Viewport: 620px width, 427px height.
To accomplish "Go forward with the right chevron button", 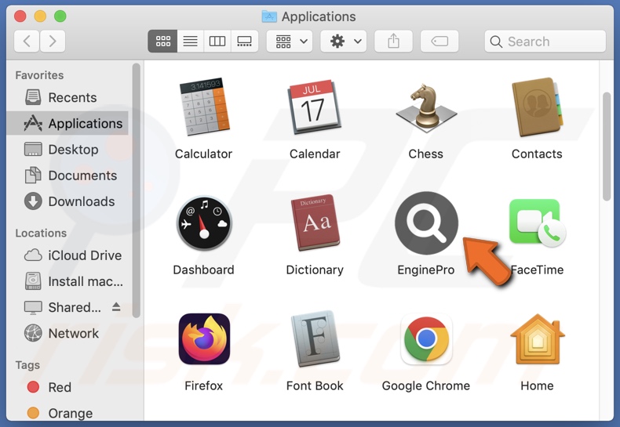I will (53, 41).
